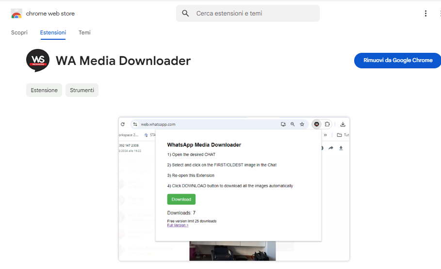
Task: Click the WA Media Downloader extension logo
Action: point(38,61)
